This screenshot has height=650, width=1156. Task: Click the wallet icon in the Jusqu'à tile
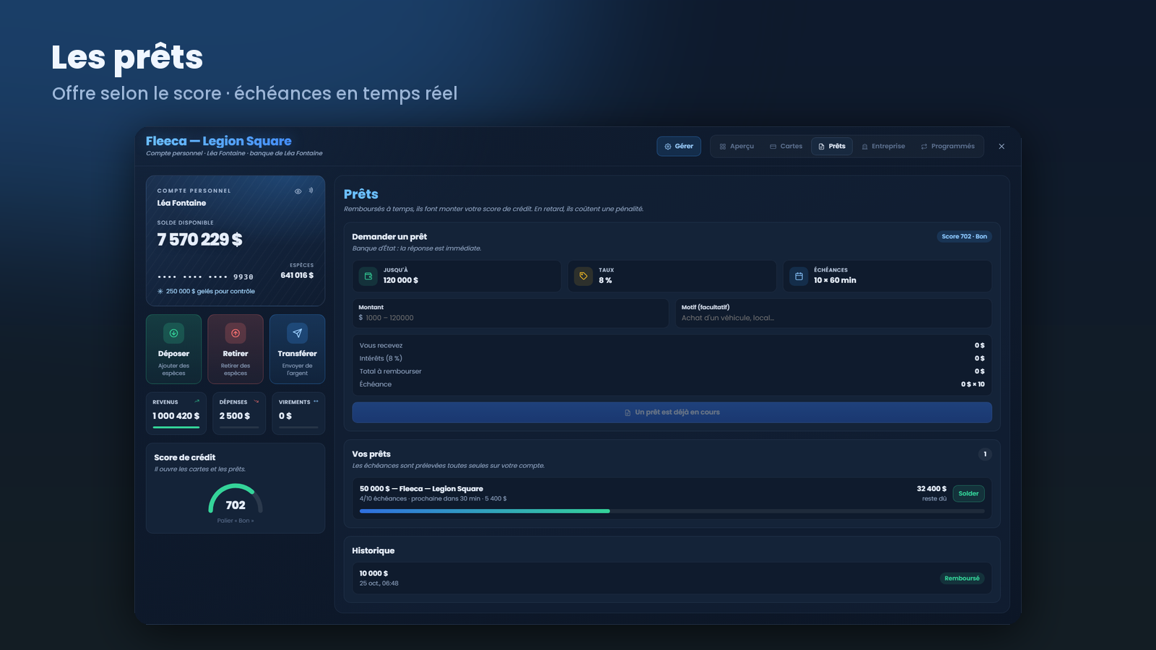(368, 276)
